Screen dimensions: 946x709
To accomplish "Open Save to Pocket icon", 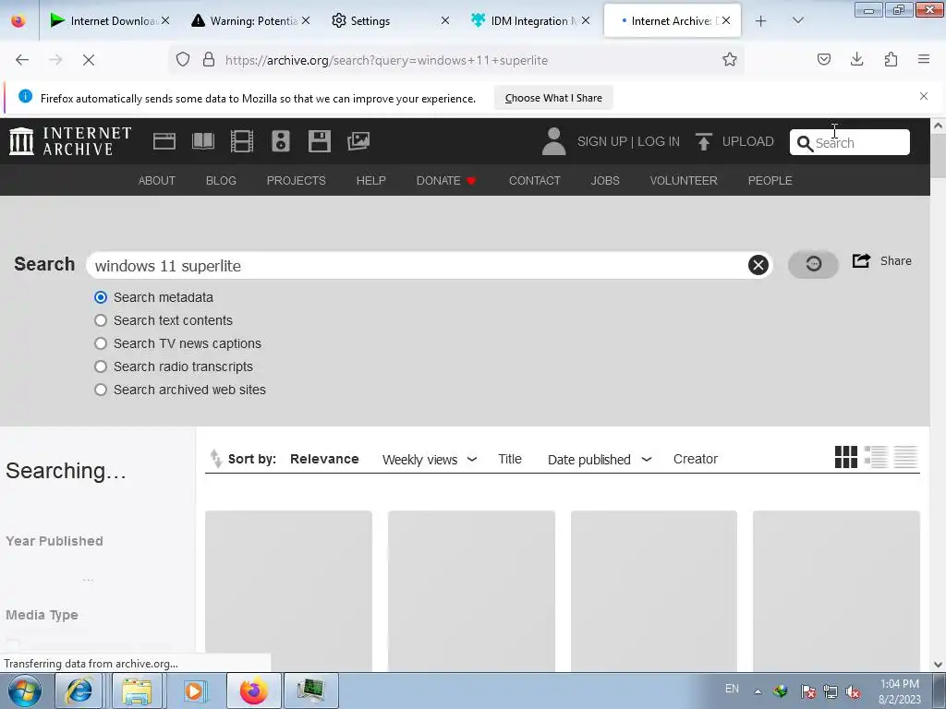I will 823,59.
